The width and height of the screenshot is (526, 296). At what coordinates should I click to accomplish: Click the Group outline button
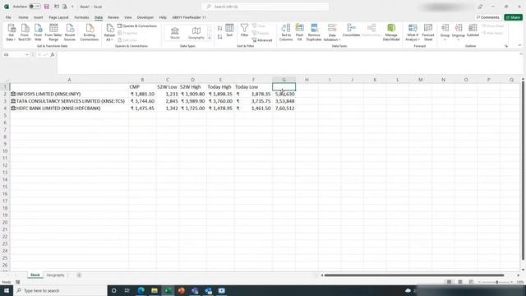pyautogui.click(x=445, y=33)
